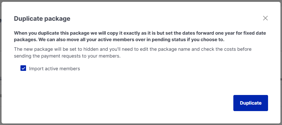Close the Duplicate package dialog with X
Image resolution: width=282 pixels, height=125 pixels.
265,18
